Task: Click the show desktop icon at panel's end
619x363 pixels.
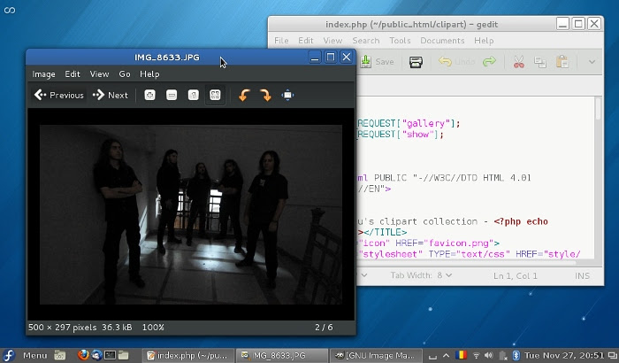Action: coord(613,356)
